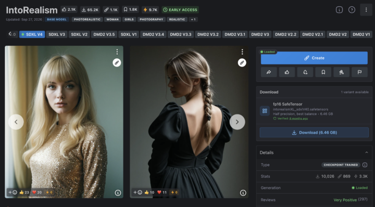Add emoji reaction on black dress image

coord(137,192)
